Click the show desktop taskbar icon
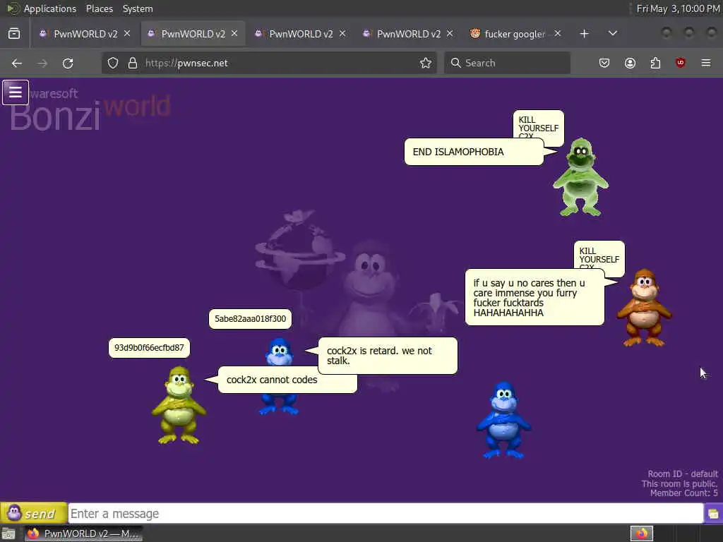 click(x=8, y=534)
